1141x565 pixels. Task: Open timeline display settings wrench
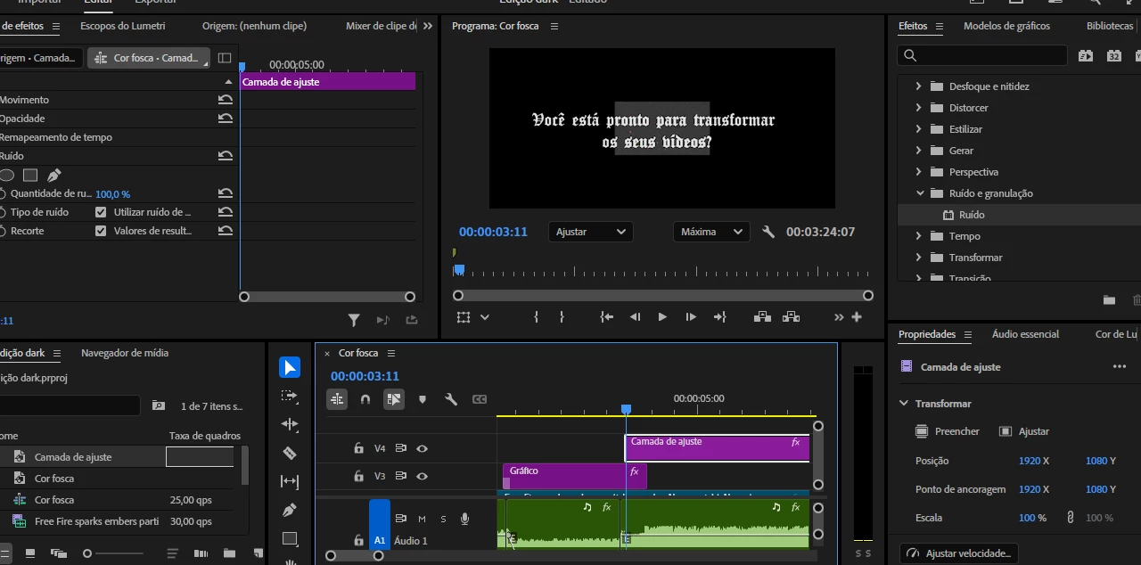pyautogui.click(x=451, y=399)
